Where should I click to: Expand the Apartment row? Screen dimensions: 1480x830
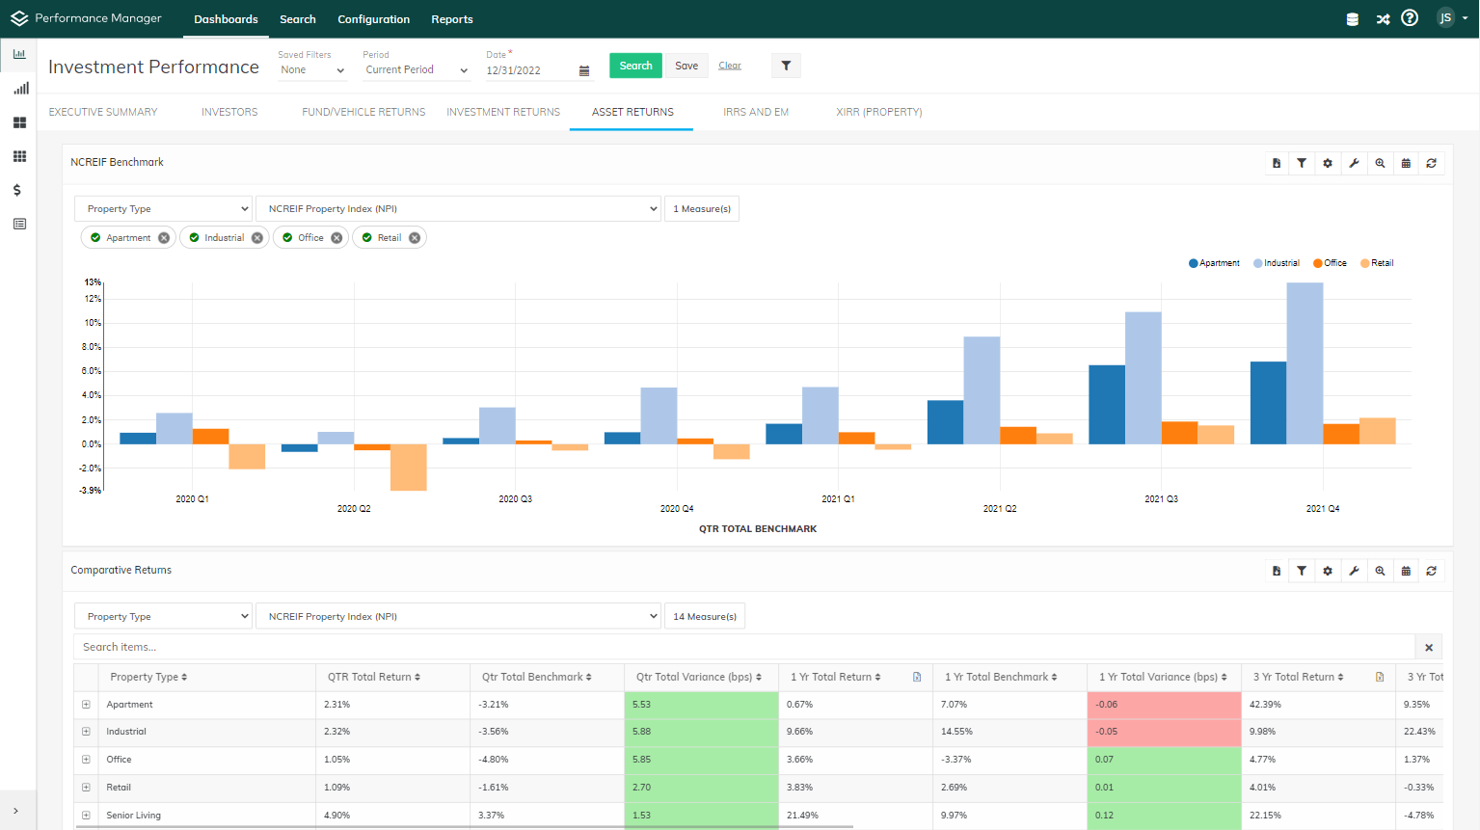(x=86, y=705)
